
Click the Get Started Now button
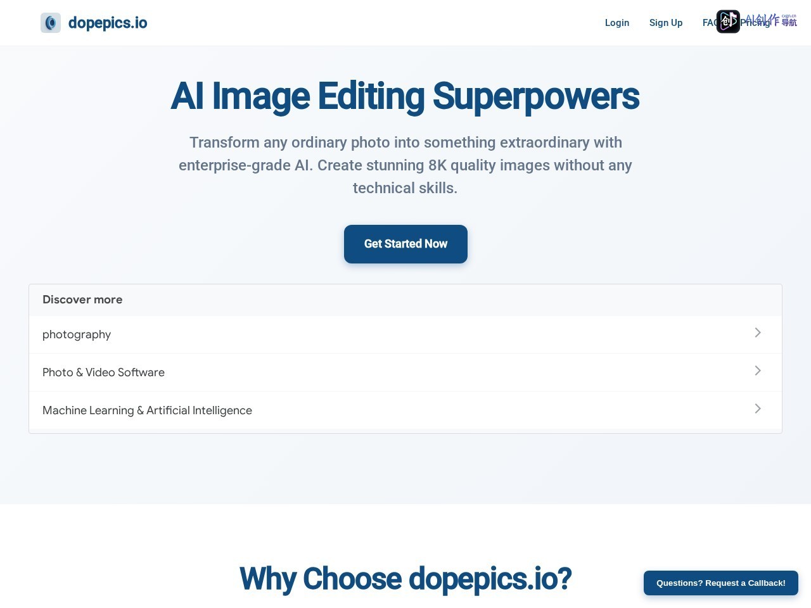pyautogui.click(x=405, y=244)
